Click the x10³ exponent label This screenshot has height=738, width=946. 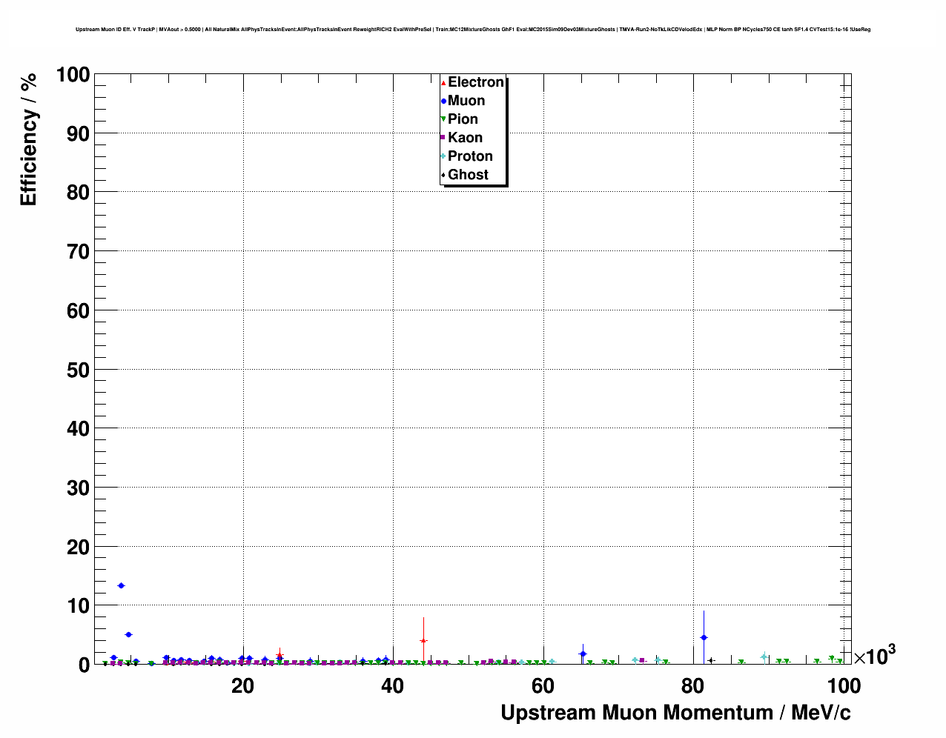[875, 656]
